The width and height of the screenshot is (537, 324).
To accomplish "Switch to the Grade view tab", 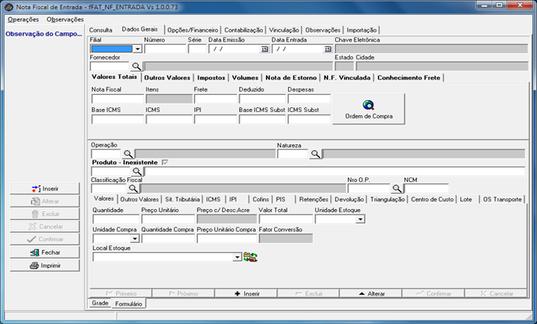I will tap(100, 303).
